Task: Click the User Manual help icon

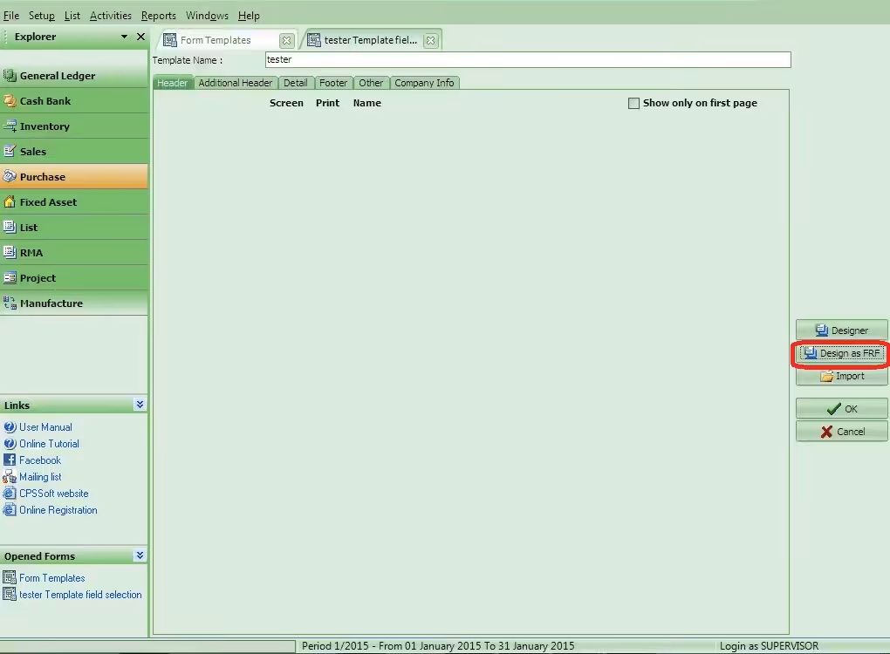Action: 10,427
